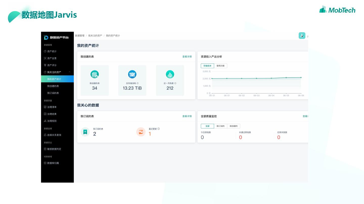
Task: Click the 数据资产平台 logo icon
Action: [46, 38]
